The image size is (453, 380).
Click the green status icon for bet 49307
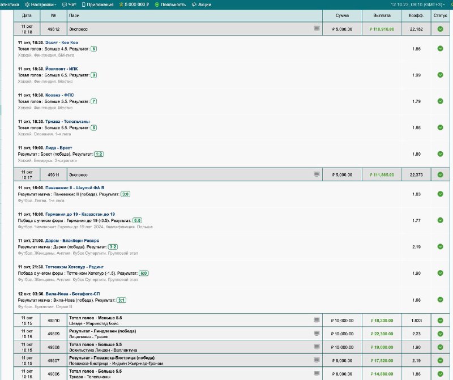[x=440, y=360]
